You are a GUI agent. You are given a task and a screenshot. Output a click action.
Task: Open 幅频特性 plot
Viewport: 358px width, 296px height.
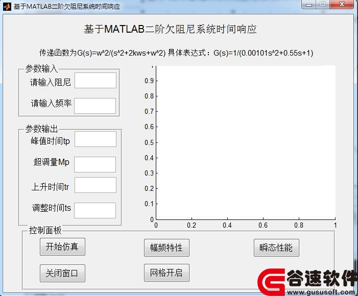166,248
